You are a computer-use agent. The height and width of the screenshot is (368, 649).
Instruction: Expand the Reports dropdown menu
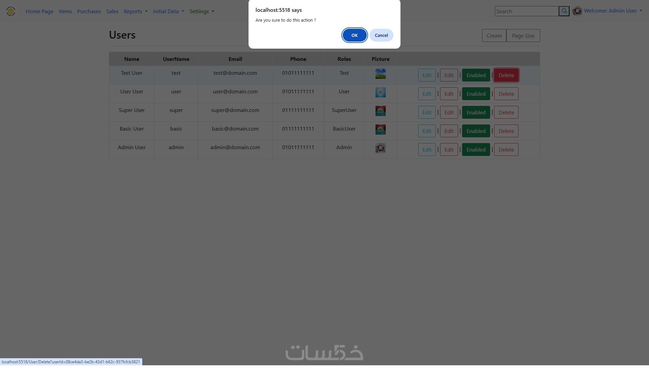(135, 11)
